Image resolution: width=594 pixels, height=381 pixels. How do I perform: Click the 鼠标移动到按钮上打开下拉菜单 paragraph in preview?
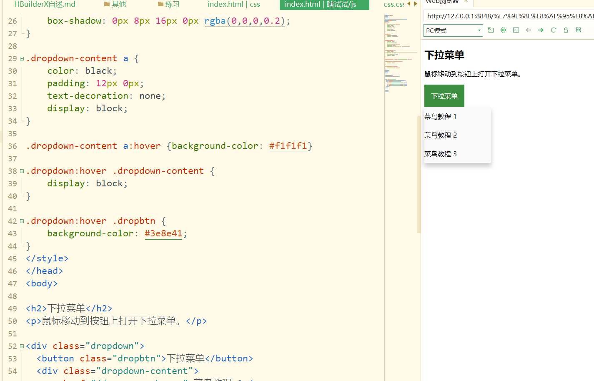(x=473, y=74)
